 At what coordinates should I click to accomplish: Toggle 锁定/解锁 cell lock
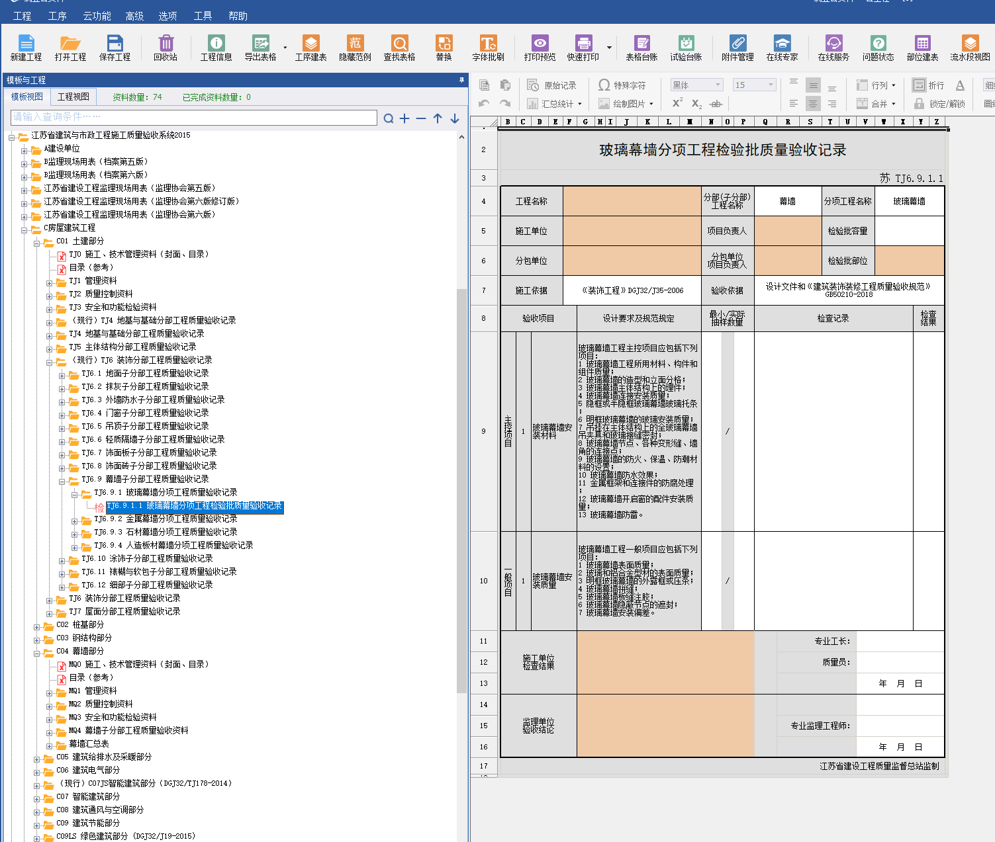(x=939, y=104)
